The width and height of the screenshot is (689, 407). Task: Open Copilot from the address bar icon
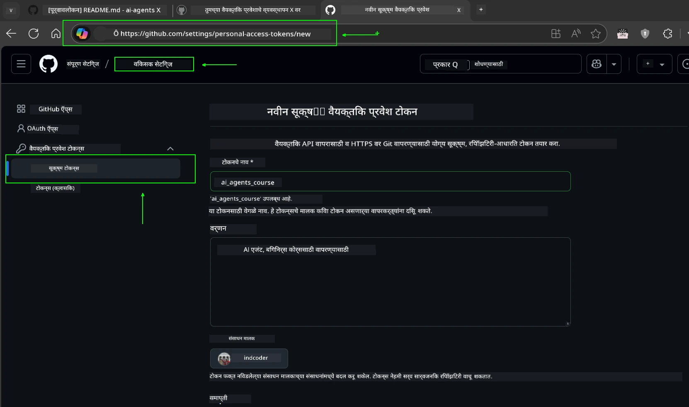pos(82,34)
